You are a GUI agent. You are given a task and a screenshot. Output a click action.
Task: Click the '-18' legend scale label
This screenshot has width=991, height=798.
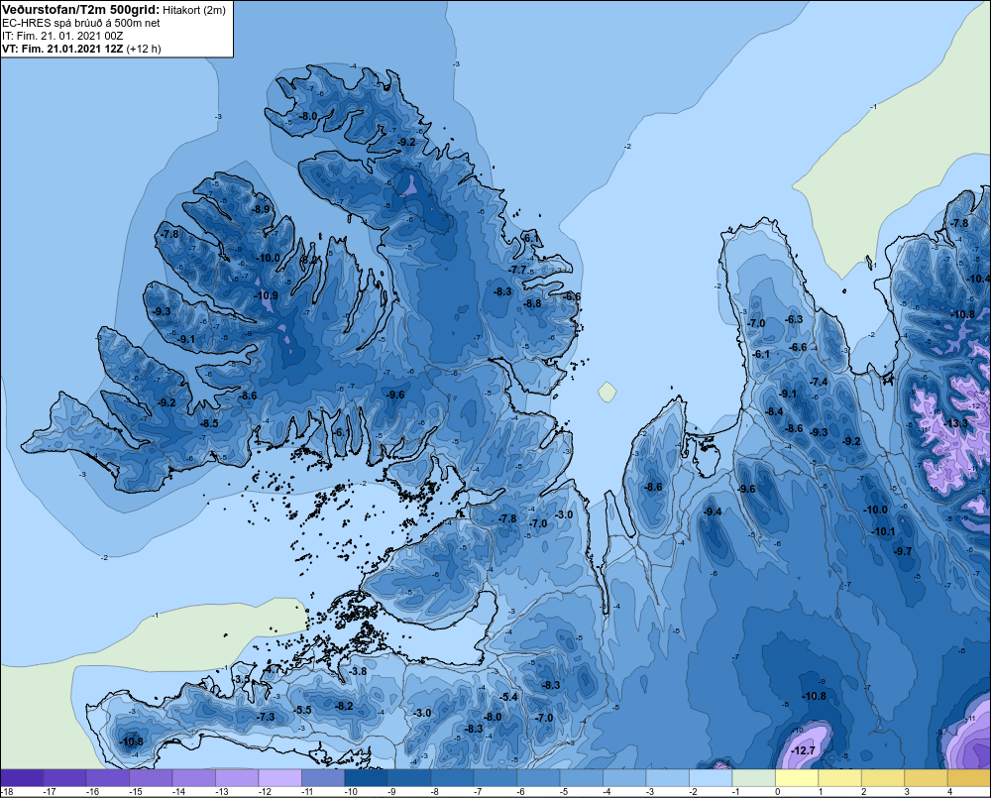coord(7,792)
